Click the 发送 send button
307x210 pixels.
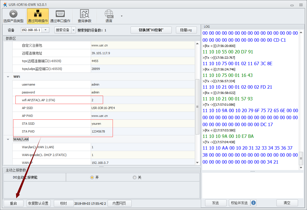pyautogui.click(x=216, y=203)
